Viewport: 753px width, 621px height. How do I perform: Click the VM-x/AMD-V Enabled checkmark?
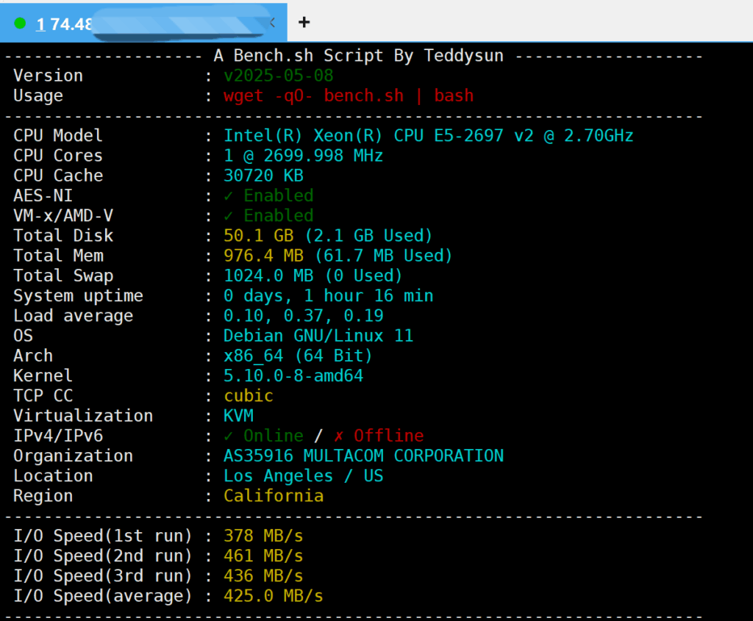pyautogui.click(x=229, y=215)
